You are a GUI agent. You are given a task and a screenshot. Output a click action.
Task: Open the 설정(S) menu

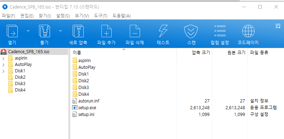(x=63, y=16)
